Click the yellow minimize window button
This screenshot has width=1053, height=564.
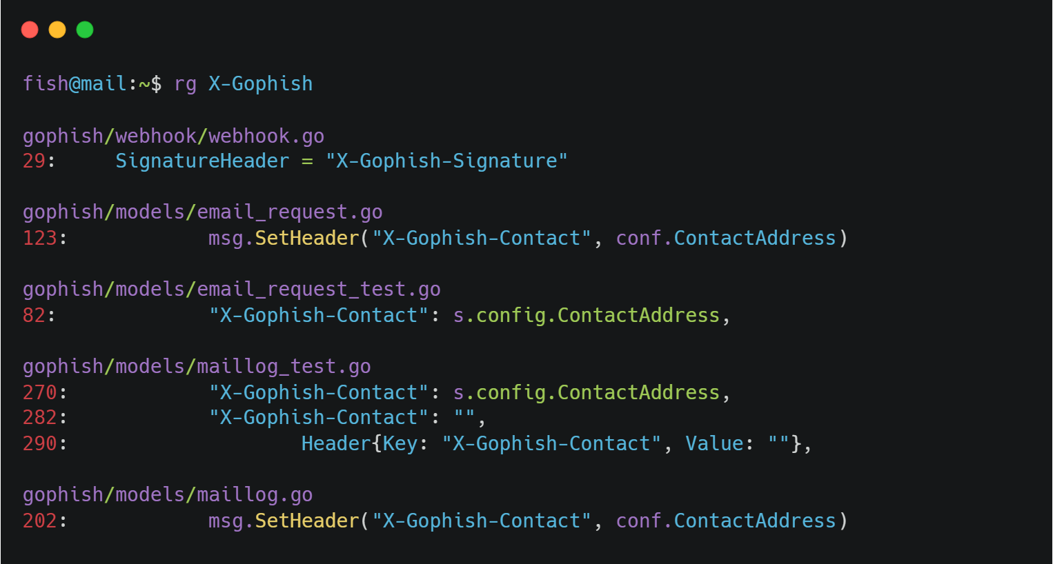point(57,30)
